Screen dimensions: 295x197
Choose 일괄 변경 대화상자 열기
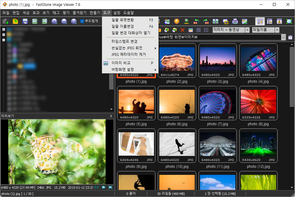(x=130, y=33)
